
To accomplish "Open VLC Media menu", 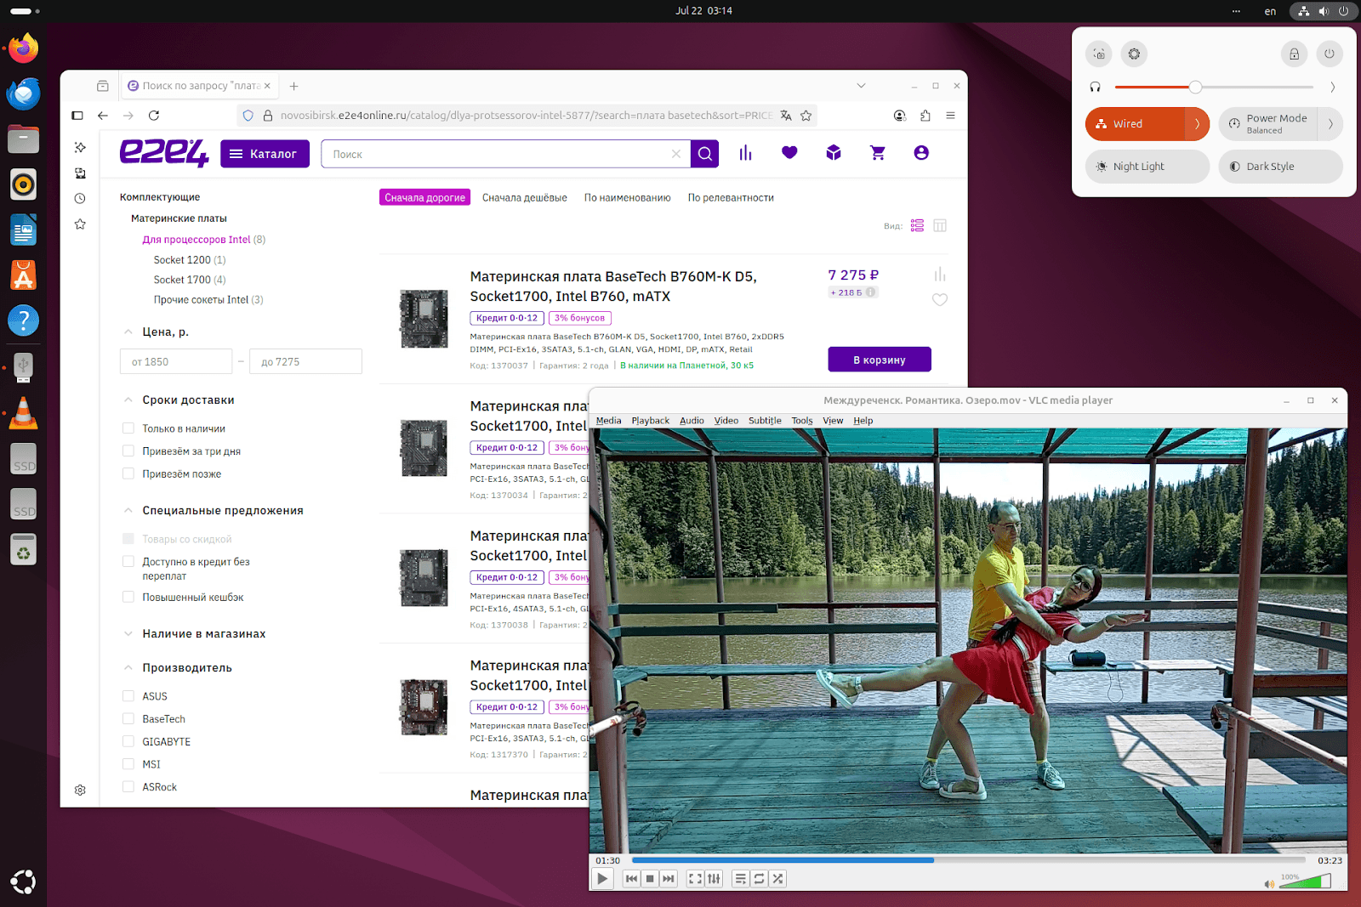I will (608, 421).
